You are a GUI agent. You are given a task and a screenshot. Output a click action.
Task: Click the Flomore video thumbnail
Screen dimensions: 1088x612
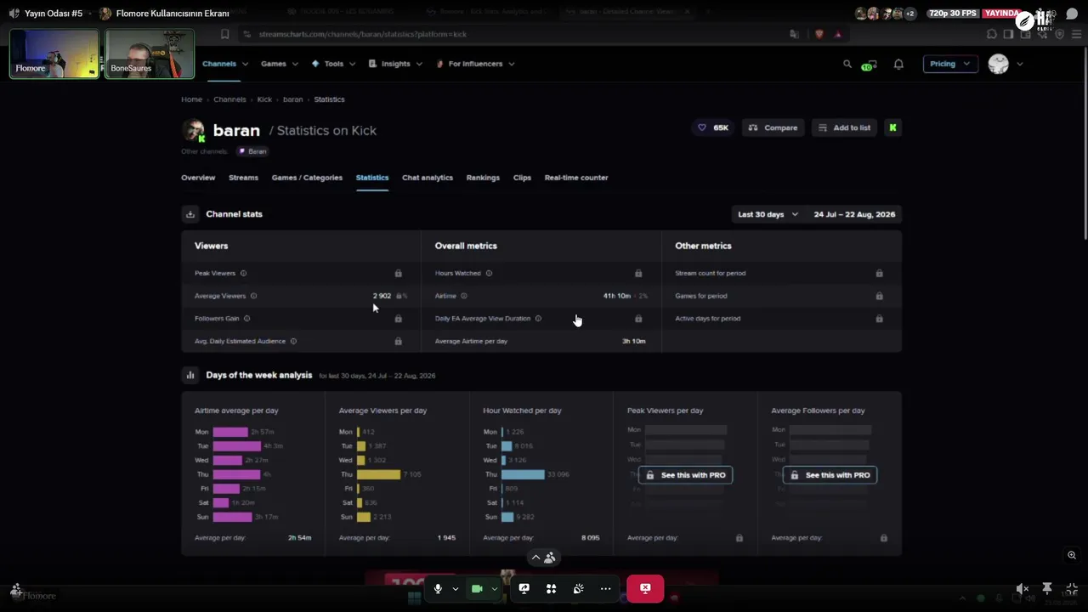(54, 54)
